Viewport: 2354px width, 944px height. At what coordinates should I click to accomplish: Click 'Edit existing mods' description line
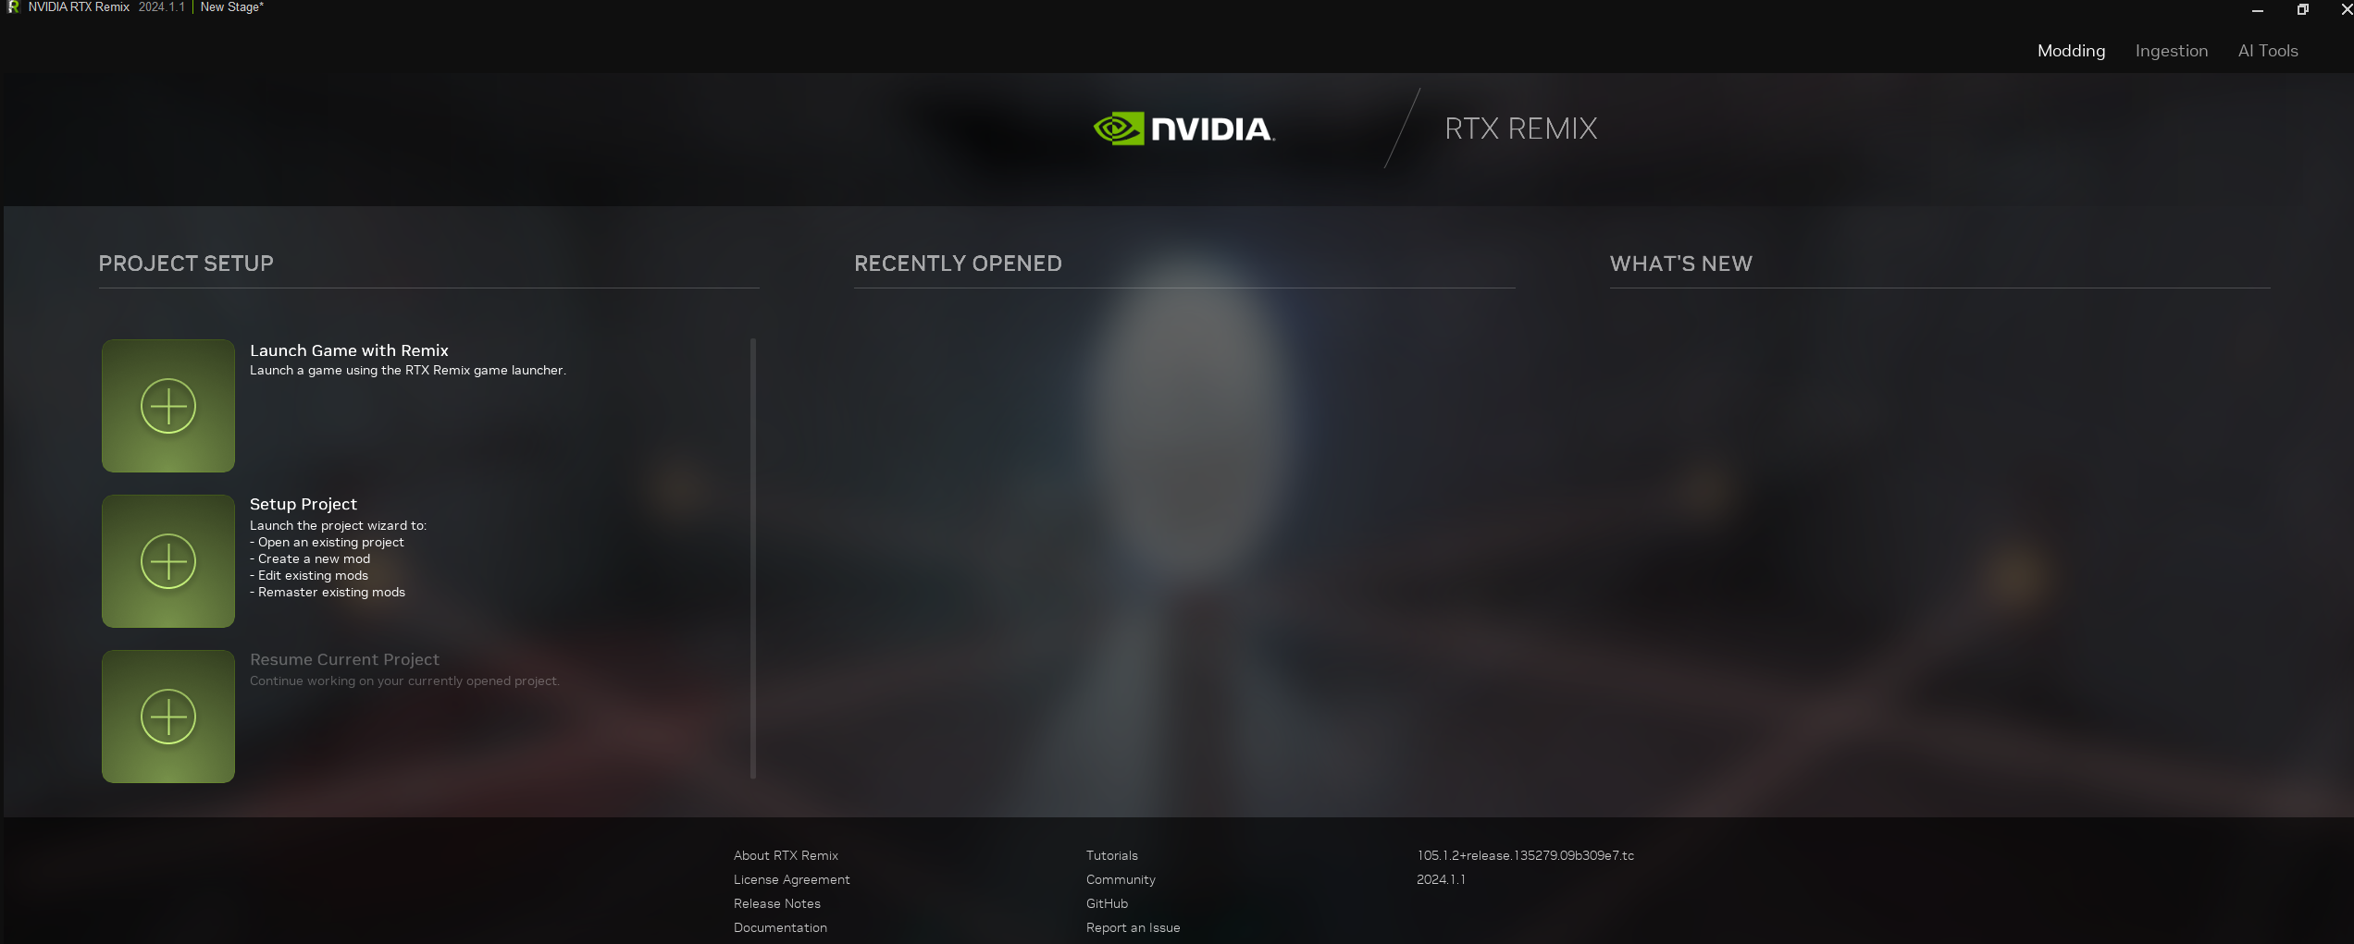pos(309,575)
